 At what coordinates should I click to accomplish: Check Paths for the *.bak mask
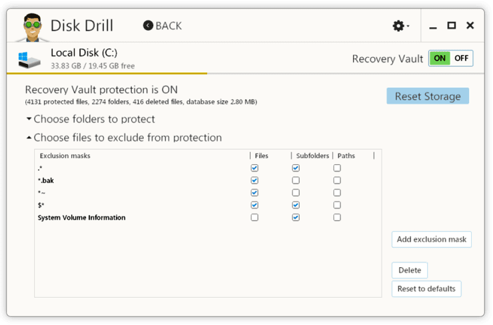pos(337,181)
